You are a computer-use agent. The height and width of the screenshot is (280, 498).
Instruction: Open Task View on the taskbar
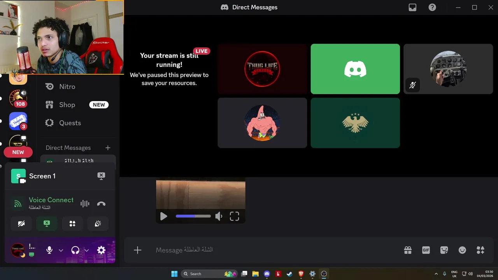(244, 274)
